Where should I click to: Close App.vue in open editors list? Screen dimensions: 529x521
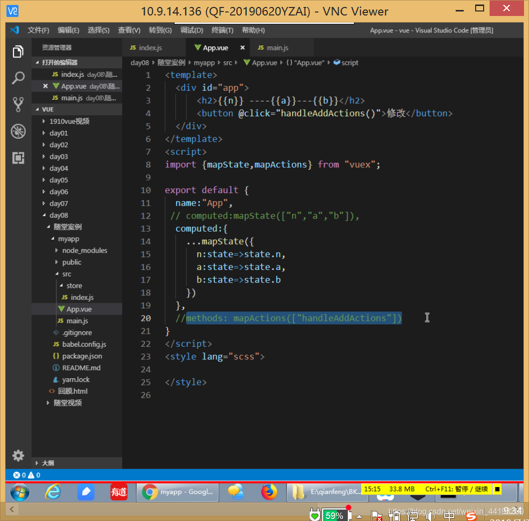click(x=45, y=86)
